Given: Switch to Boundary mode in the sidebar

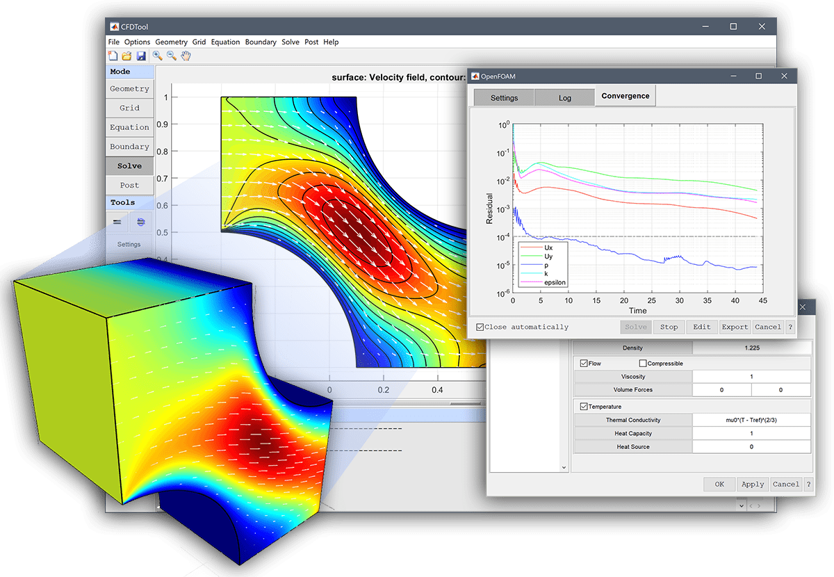Looking at the screenshot, I should pyautogui.click(x=129, y=147).
